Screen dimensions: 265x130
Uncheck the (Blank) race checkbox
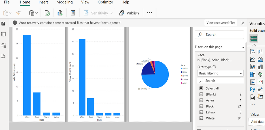201,94
